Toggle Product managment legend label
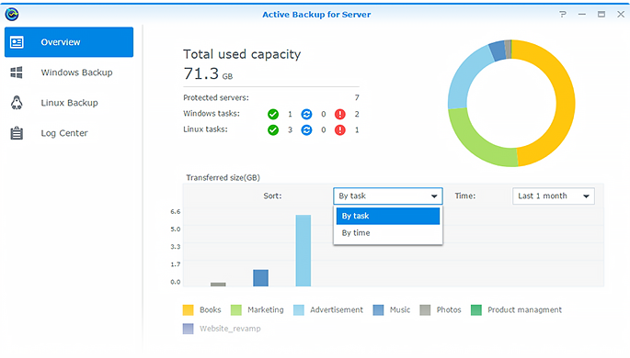Screen dimensions: 630x358 [x=524, y=310]
